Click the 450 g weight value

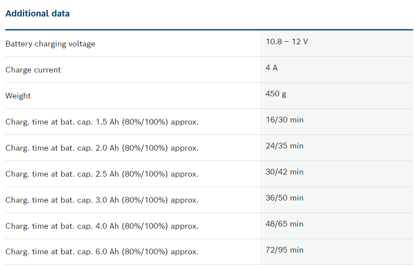point(276,94)
